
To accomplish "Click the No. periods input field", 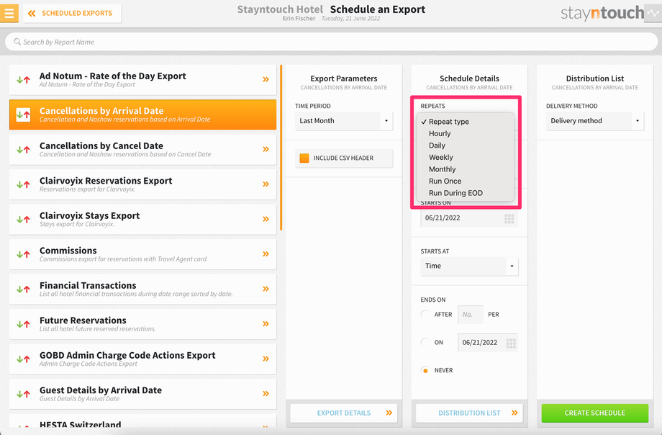I will pos(471,315).
